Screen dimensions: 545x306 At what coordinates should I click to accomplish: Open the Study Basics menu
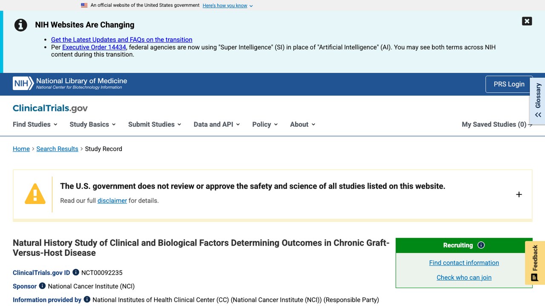tap(93, 125)
